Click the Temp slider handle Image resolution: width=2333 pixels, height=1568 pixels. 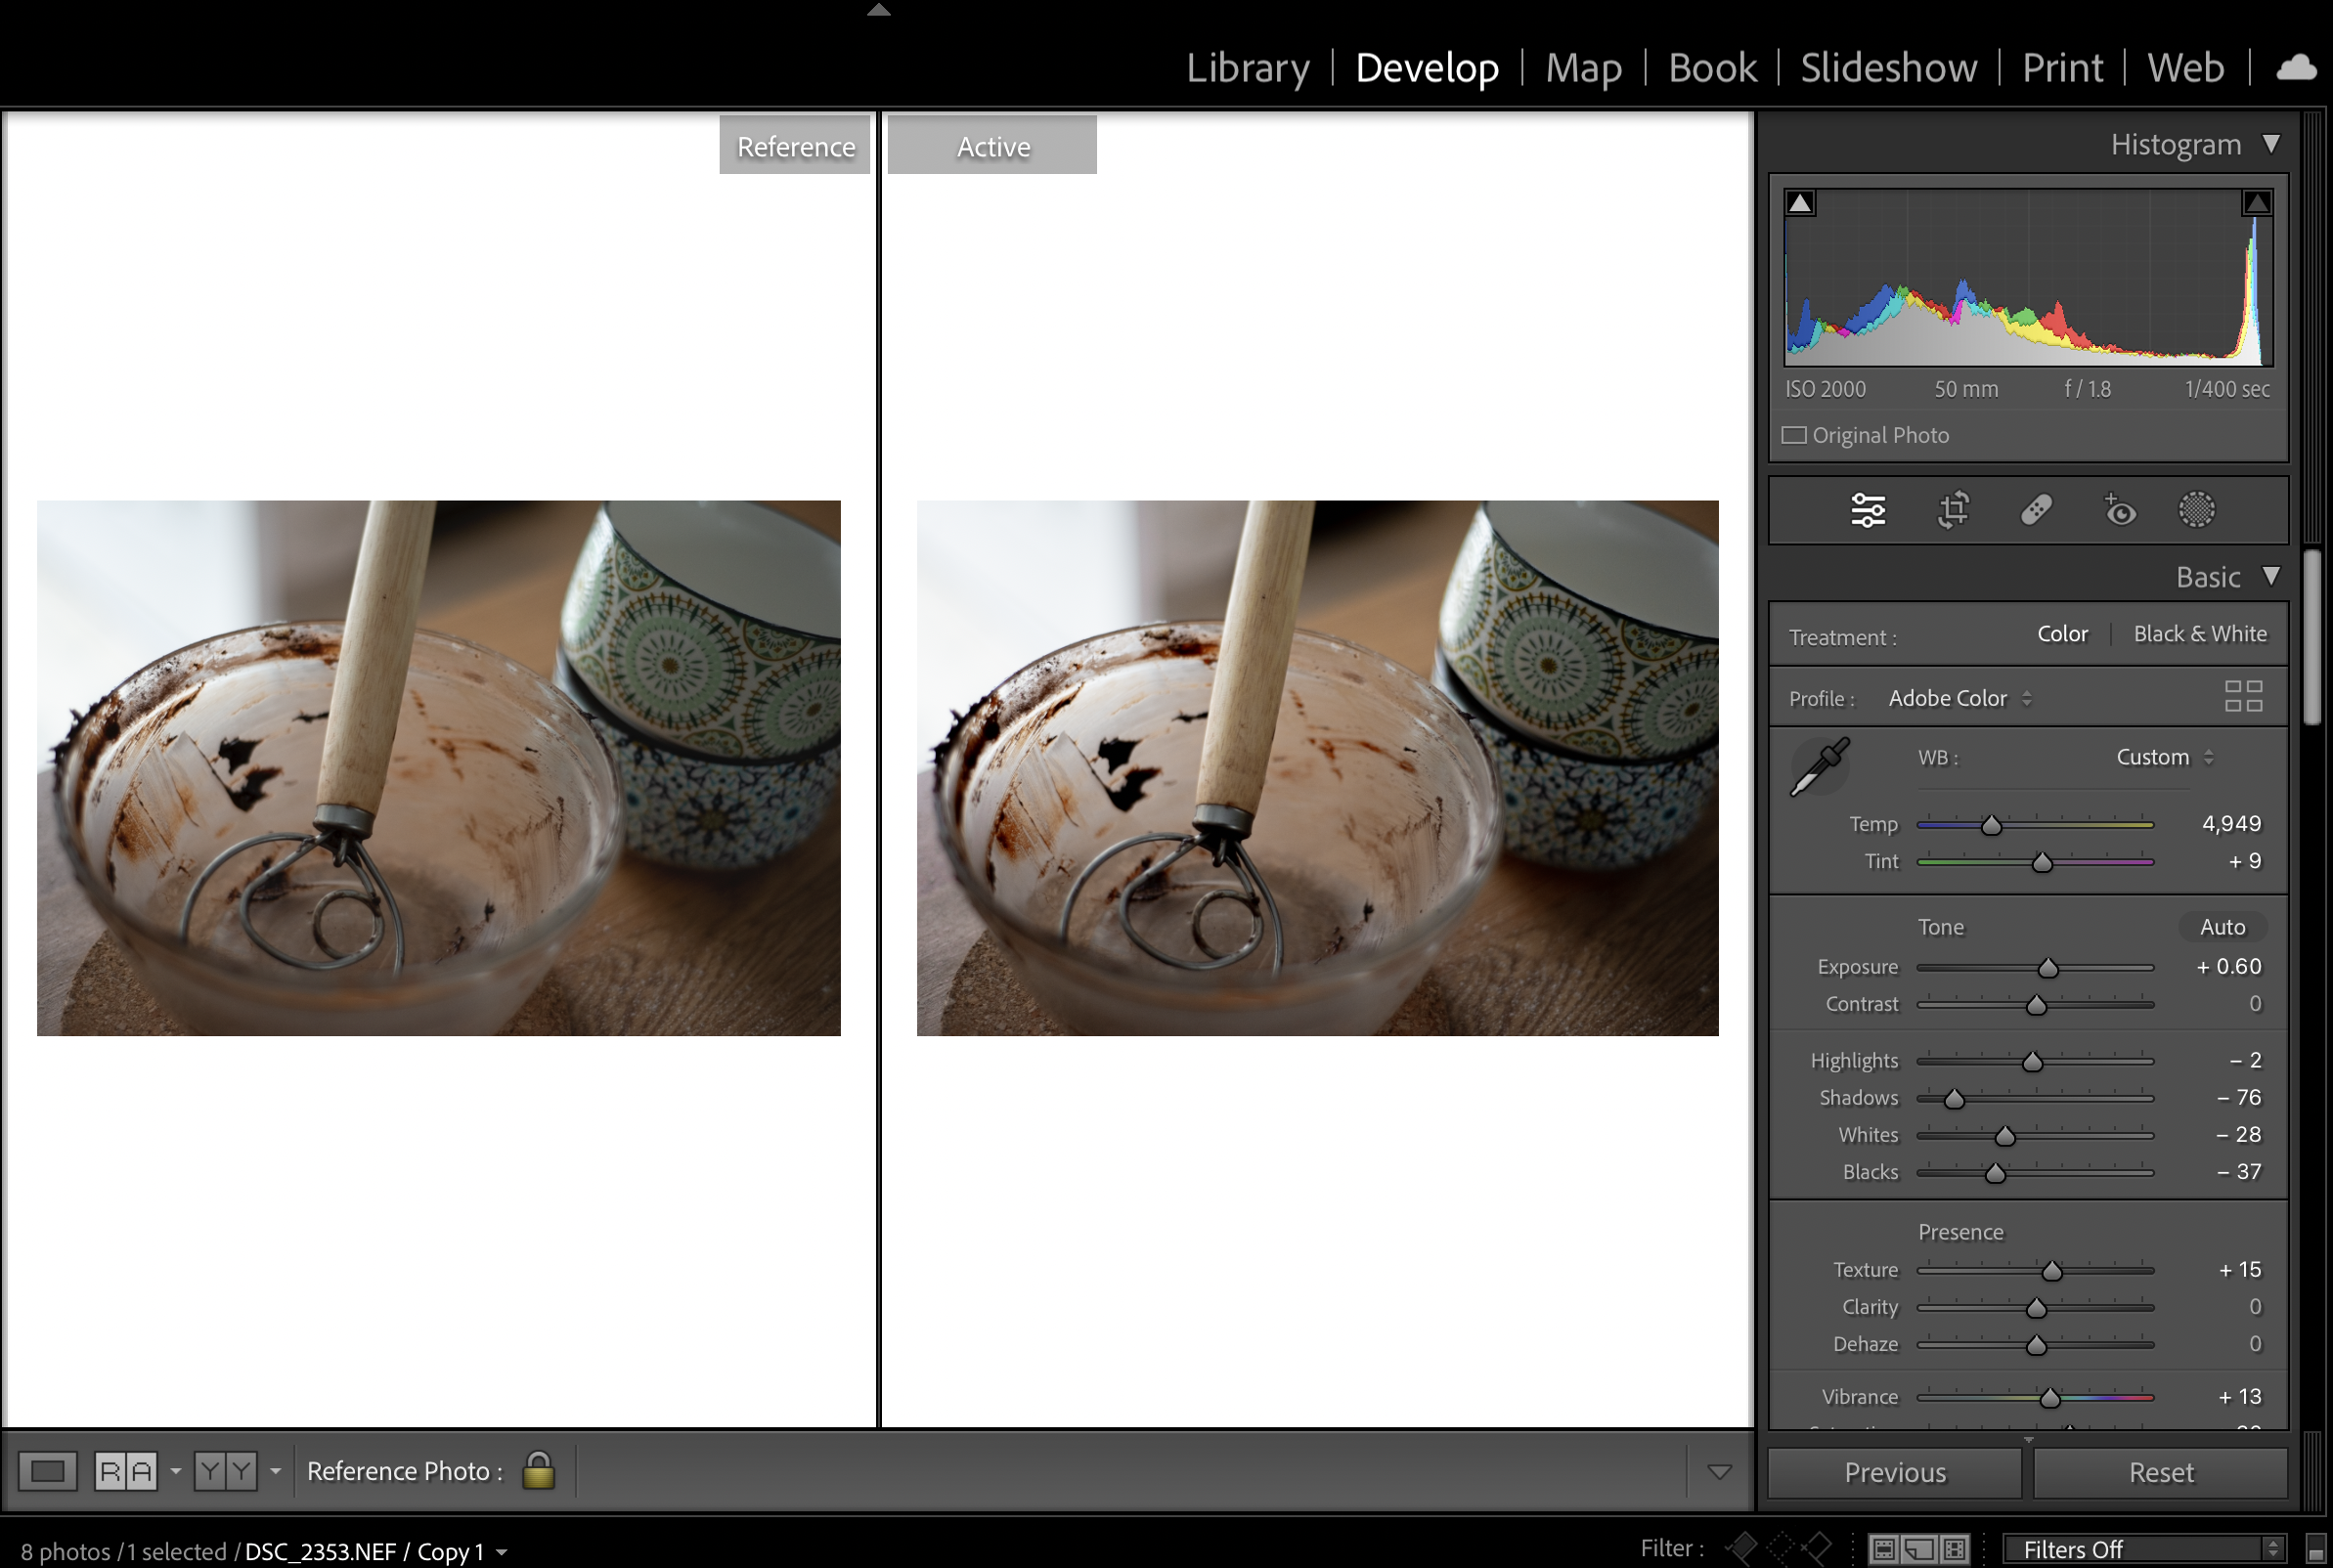(1991, 825)
